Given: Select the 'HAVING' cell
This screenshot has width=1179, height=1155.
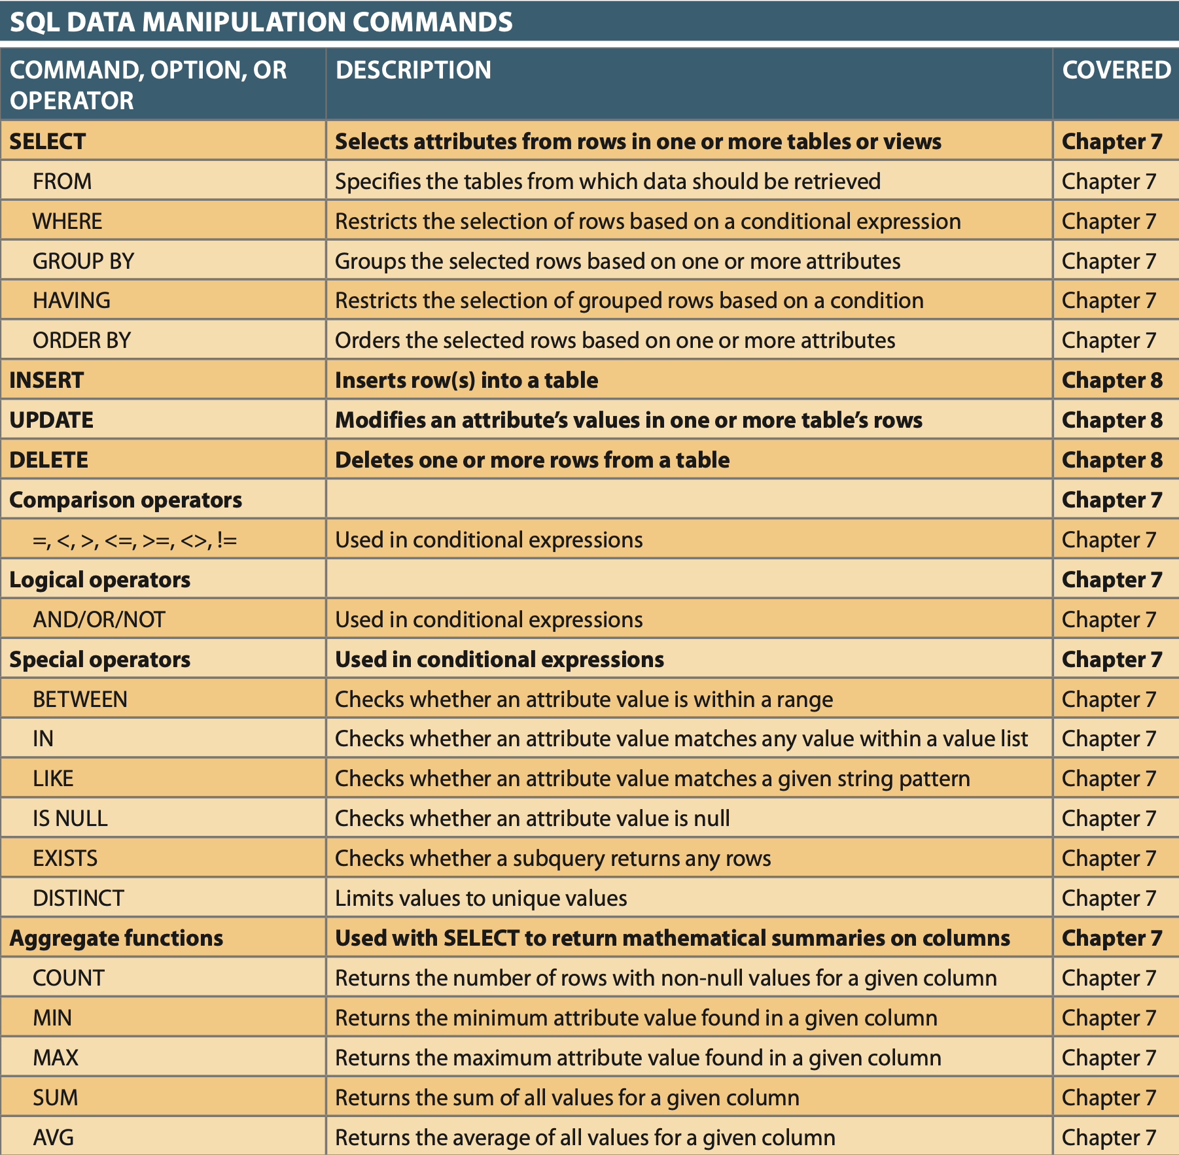Looking at the screenshot, I should [163, 300].
